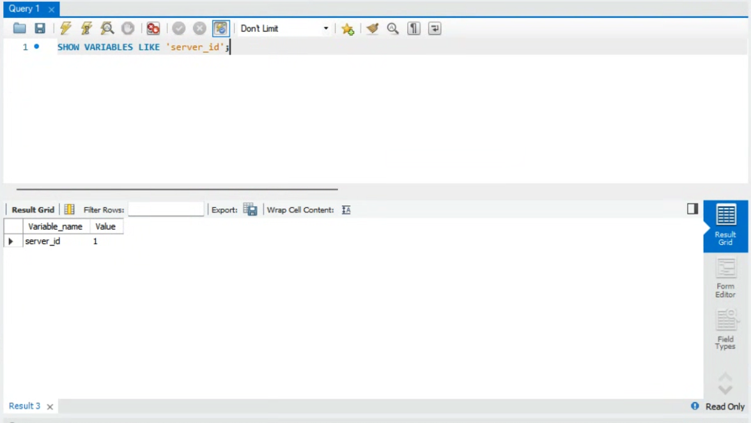Run EXPLAIN on current statement

click(107, 28)
